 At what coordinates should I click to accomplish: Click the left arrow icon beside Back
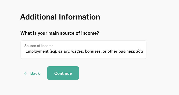(x=26, y=73)
